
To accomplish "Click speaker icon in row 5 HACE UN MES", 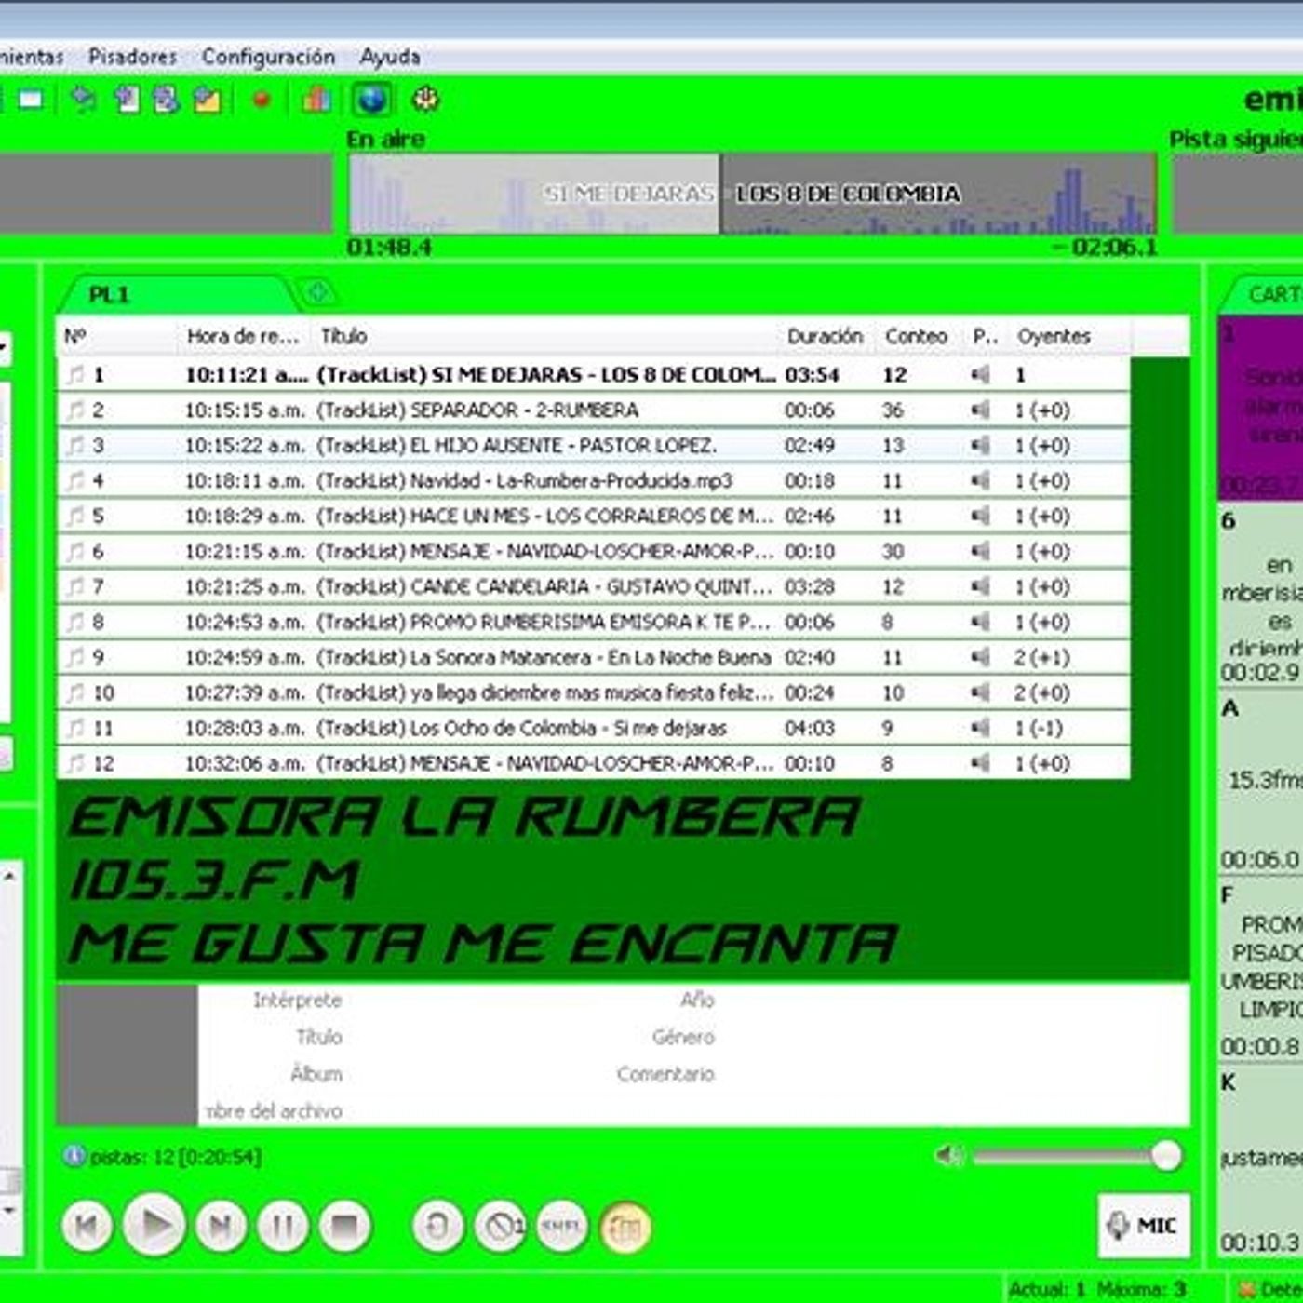I will pos(981,517).
